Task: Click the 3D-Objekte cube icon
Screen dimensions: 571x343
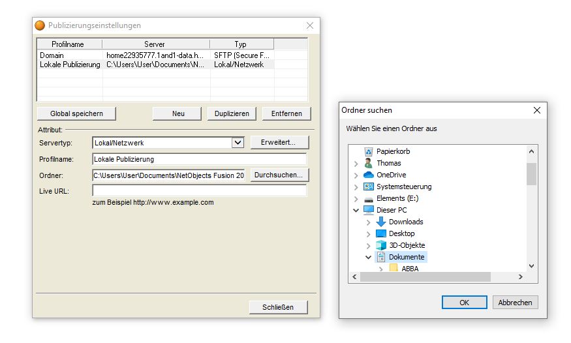Action: pos(381,245)
